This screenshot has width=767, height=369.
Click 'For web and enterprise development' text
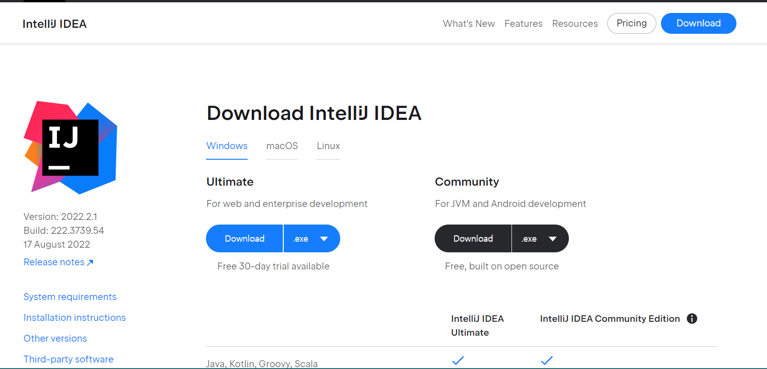[287, 204]
